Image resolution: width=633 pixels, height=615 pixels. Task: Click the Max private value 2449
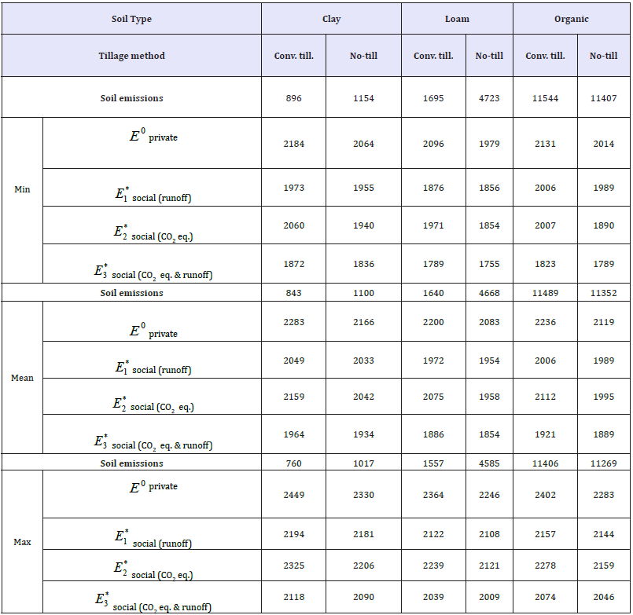(293, 495)
